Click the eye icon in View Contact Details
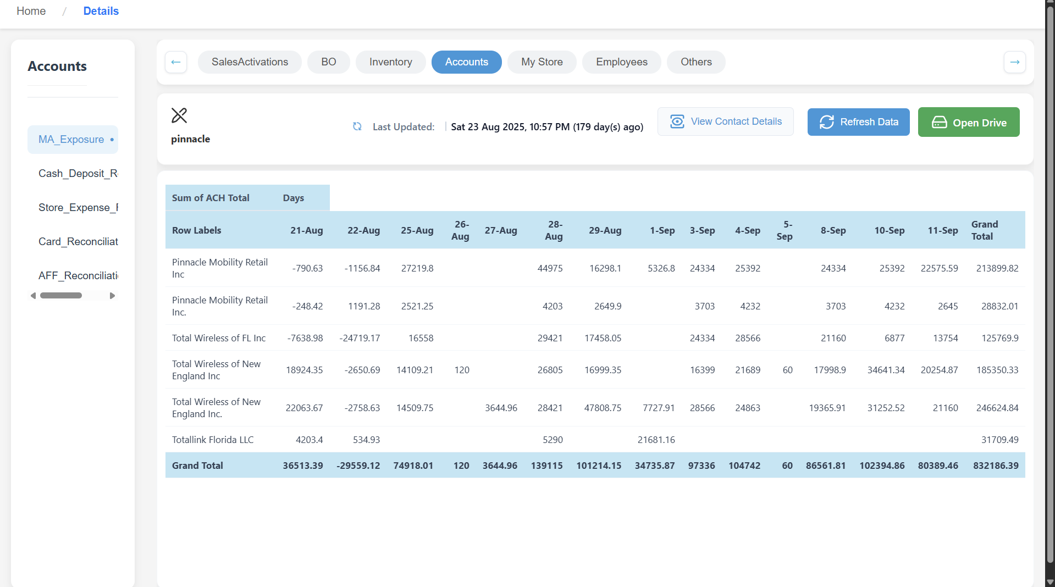 (677, 121)
